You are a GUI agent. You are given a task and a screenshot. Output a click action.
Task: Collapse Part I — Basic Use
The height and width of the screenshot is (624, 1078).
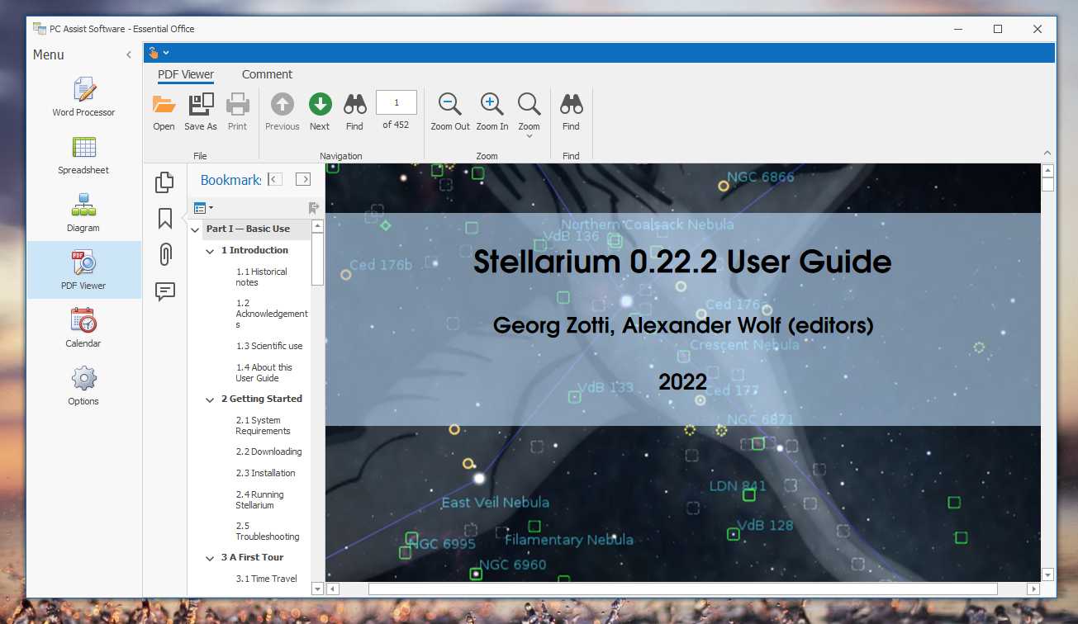196,229
